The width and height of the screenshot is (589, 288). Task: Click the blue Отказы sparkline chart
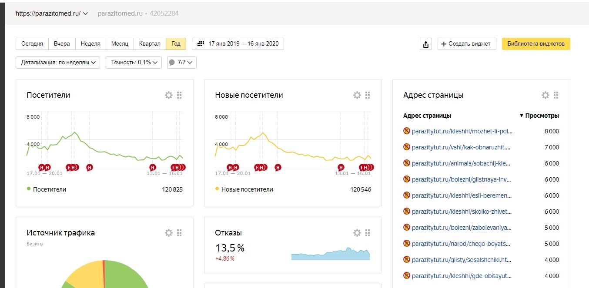coord(330,254)
